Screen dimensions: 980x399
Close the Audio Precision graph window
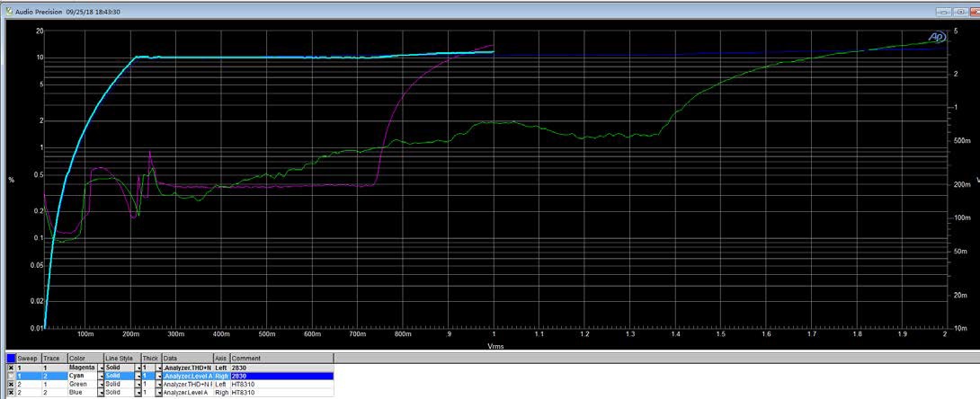coord(968,12)
